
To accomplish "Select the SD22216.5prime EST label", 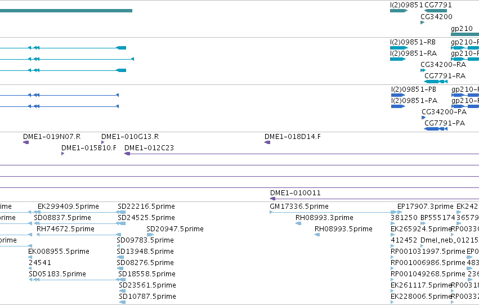I will coord(146,207).
